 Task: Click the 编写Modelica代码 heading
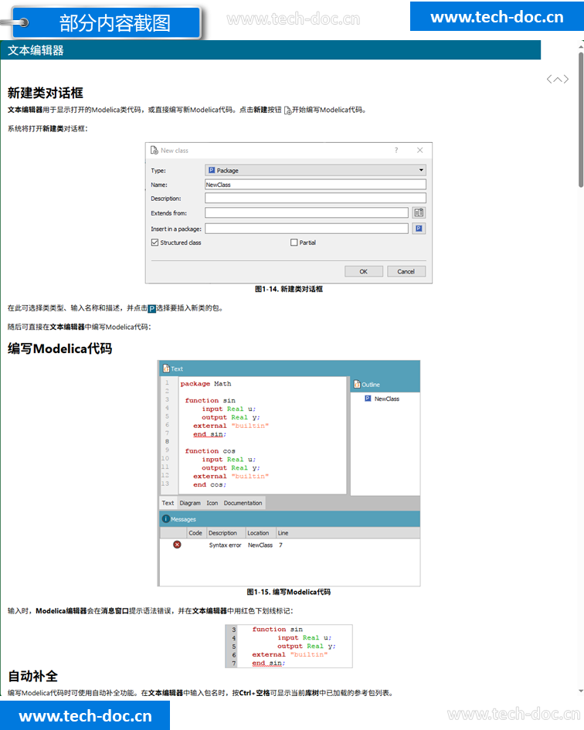pyautogui.click(x=59, y=348)
